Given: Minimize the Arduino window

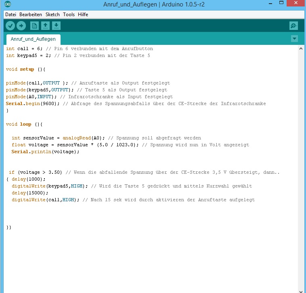Looking at the screenshot, I should (x=270, y=4).
